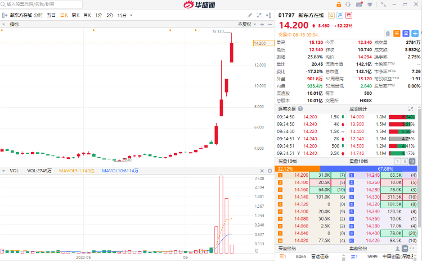Open the VOL indicator dropdown arrow
The height and width of the screenshot is (261, 422).
tap(3, 171)
